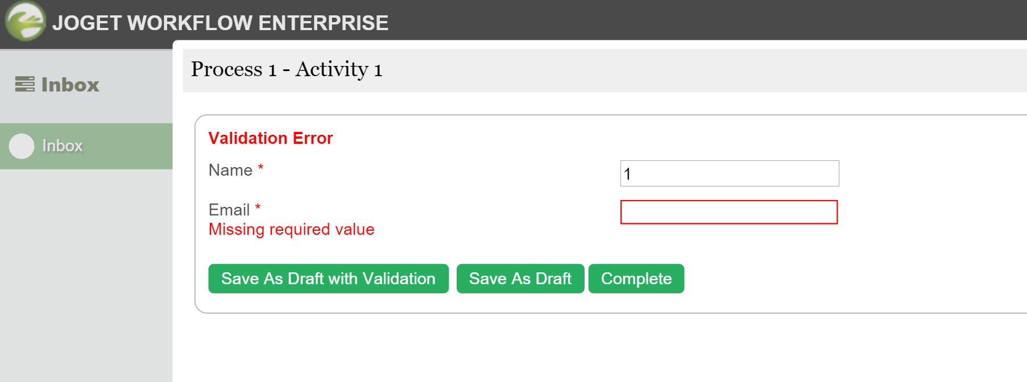The width and height of the screenshot is (1027, 382).
Task: Click the Joget Workflow Enterprise title
Action: click(x=220, y=23)
